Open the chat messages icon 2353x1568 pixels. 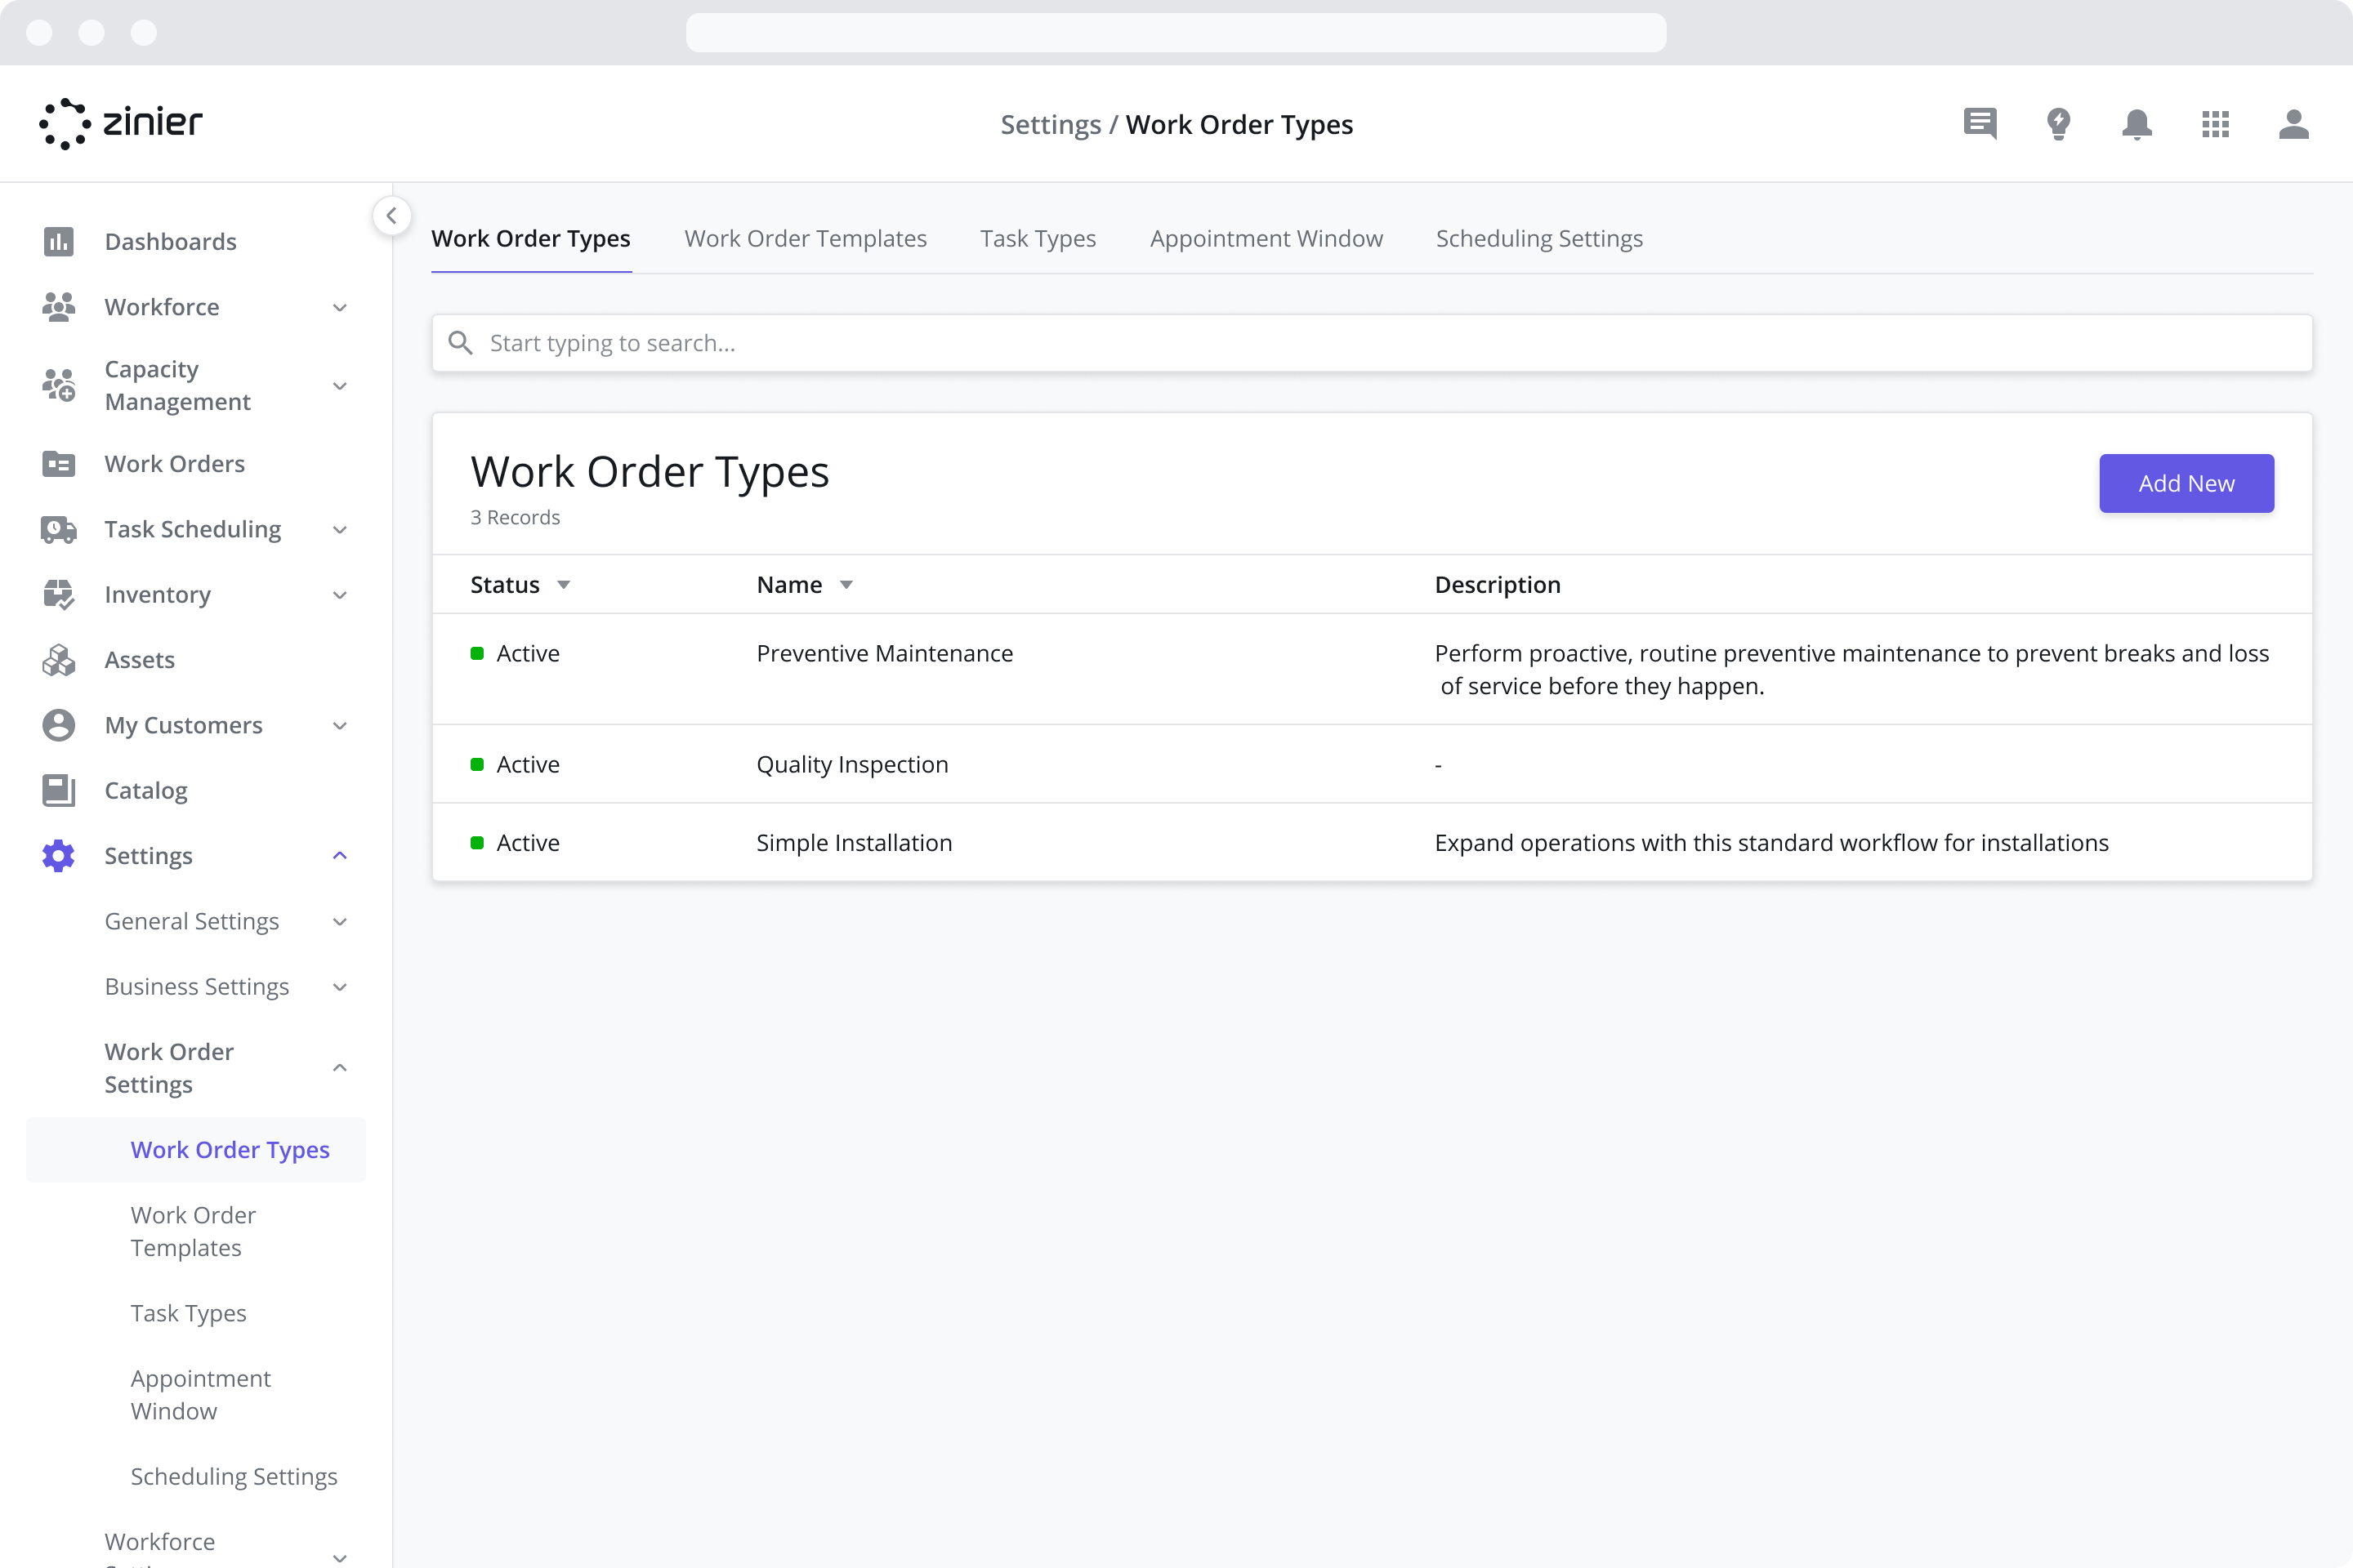[1980, 124]
